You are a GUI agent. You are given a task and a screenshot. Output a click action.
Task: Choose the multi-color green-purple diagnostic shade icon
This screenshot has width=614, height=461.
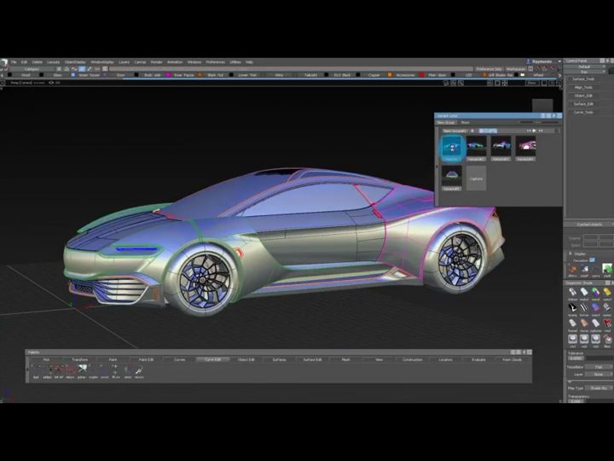tap(595, 292)
